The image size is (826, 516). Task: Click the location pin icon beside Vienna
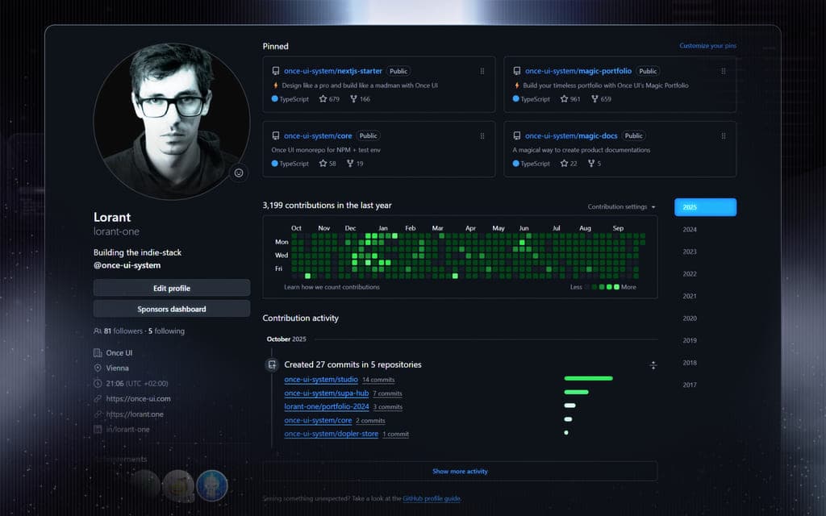(x=98, y=368)
